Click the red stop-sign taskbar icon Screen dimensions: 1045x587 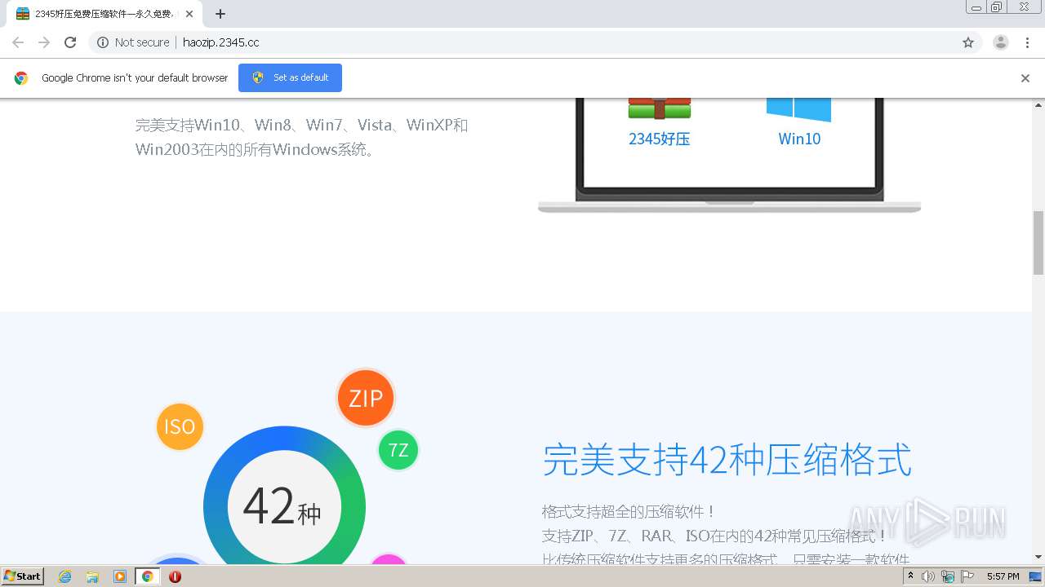(175, 576)
